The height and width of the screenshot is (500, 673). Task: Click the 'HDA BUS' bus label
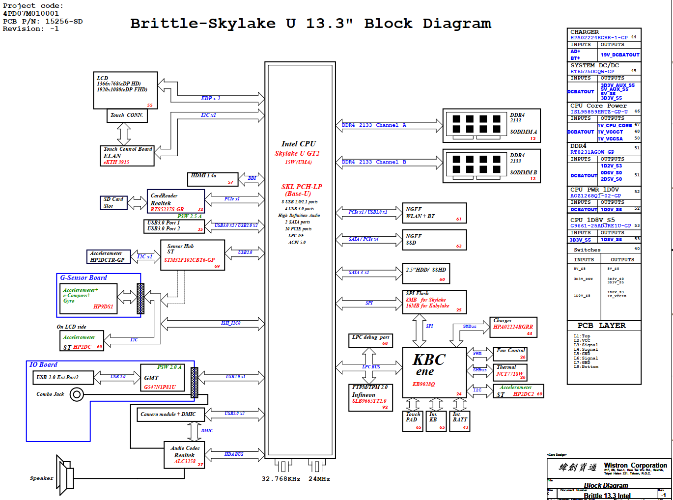[x=234, y=454]
